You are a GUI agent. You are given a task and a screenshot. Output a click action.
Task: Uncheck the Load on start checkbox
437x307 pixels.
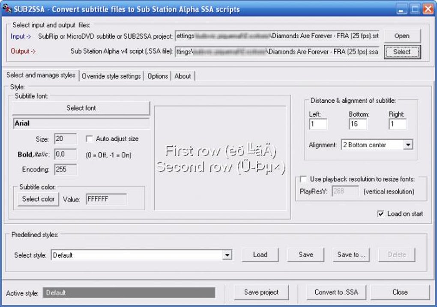coord(380,214)
